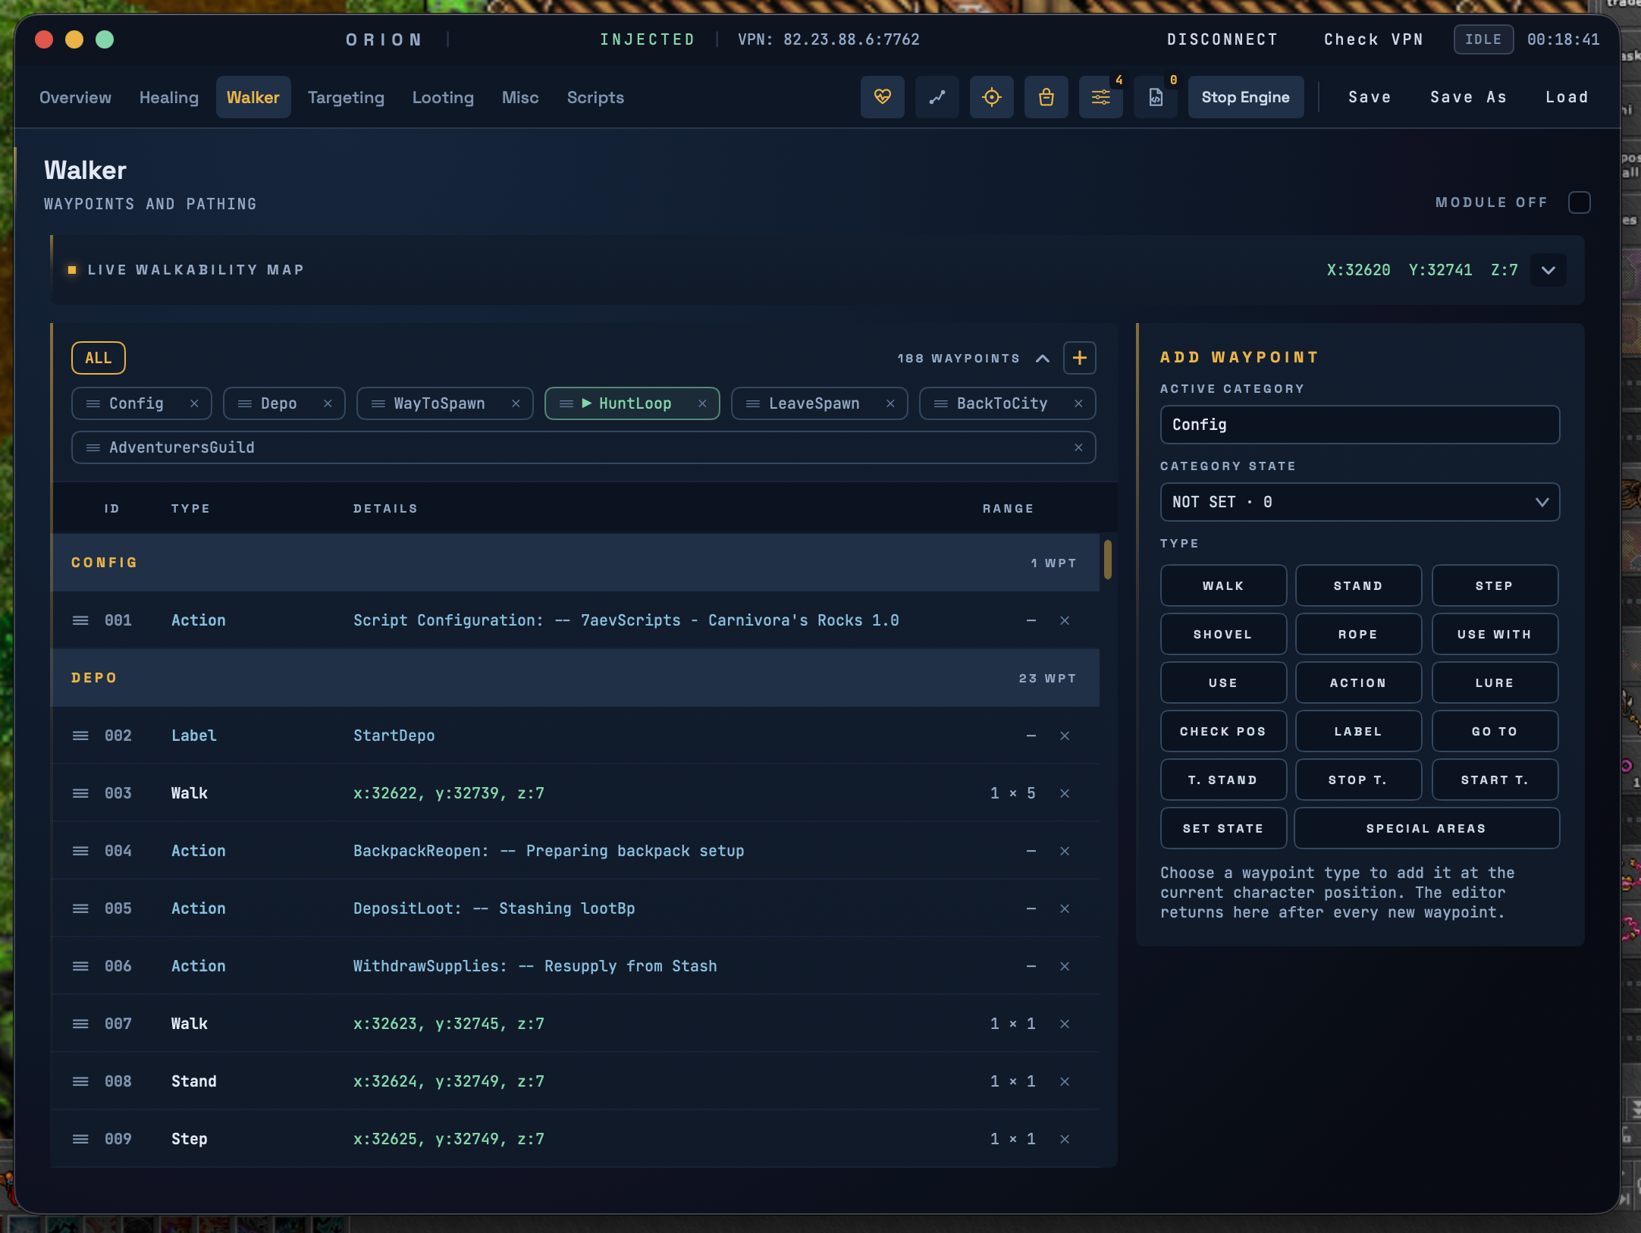
Task: Open the sliders settings icon with badge 4
Action: pos(1100,97)
